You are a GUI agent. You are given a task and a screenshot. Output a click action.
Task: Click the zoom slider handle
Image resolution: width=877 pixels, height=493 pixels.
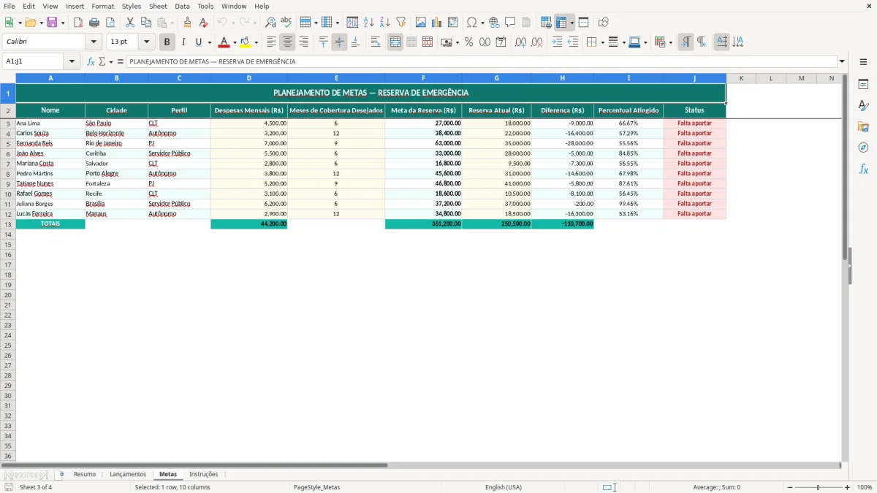[819, 487]
